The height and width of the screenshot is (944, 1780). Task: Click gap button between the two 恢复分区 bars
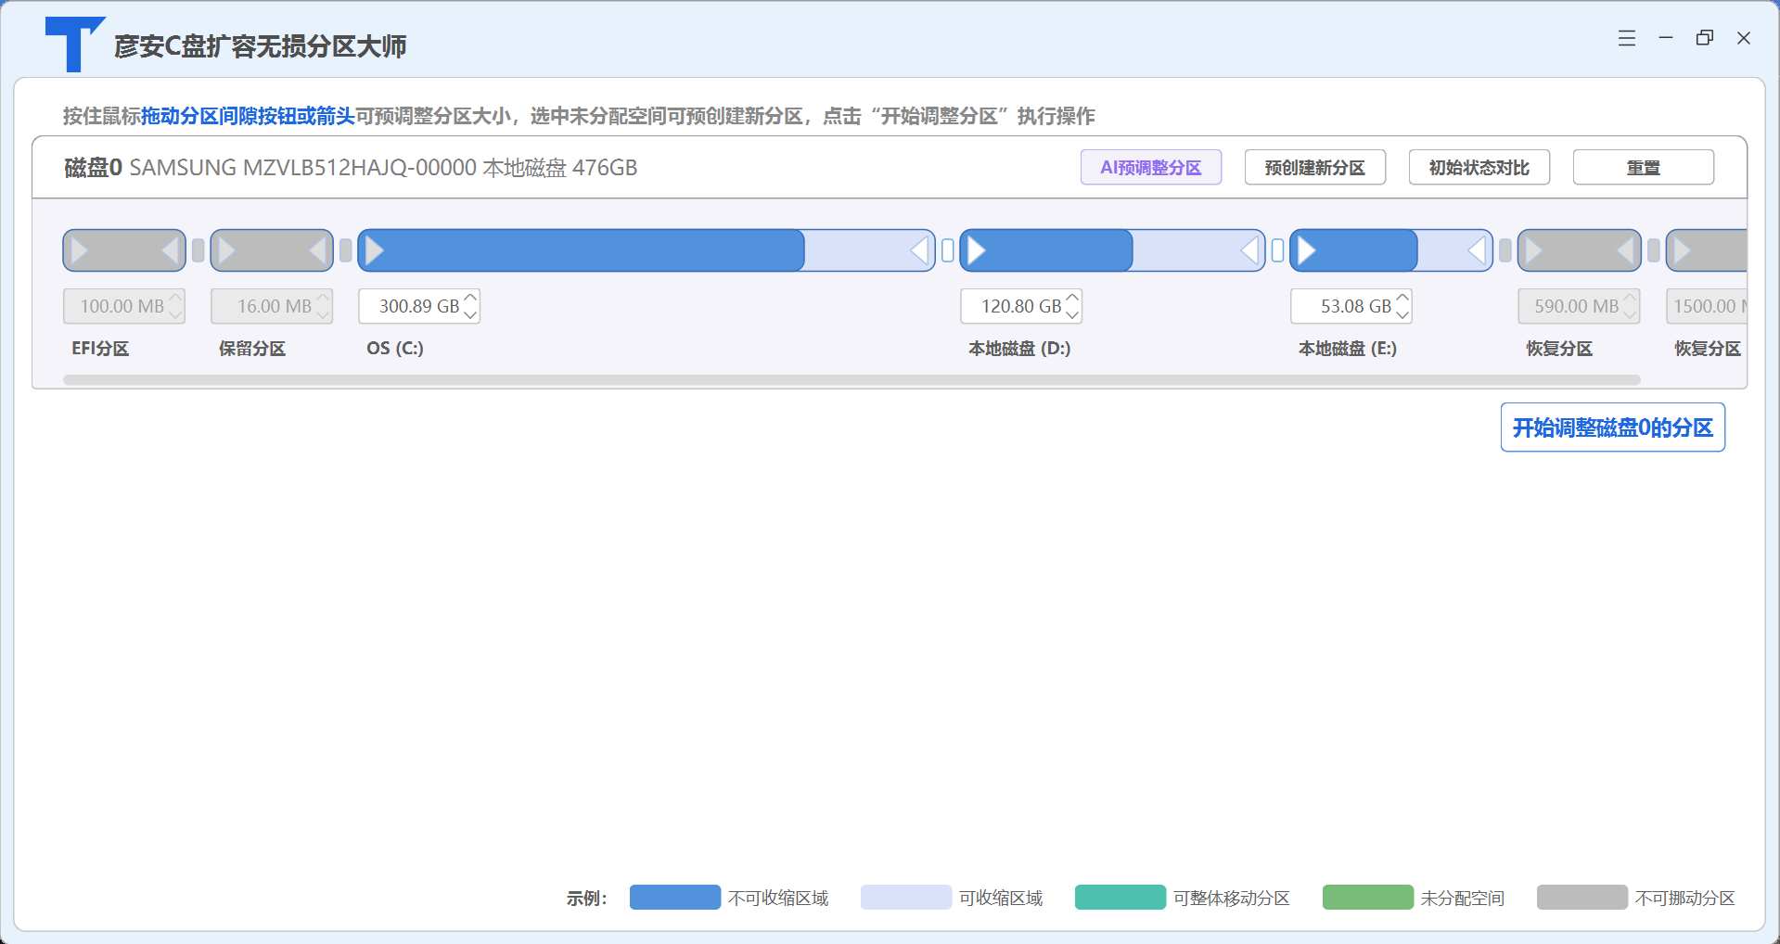click(1653, 250)
